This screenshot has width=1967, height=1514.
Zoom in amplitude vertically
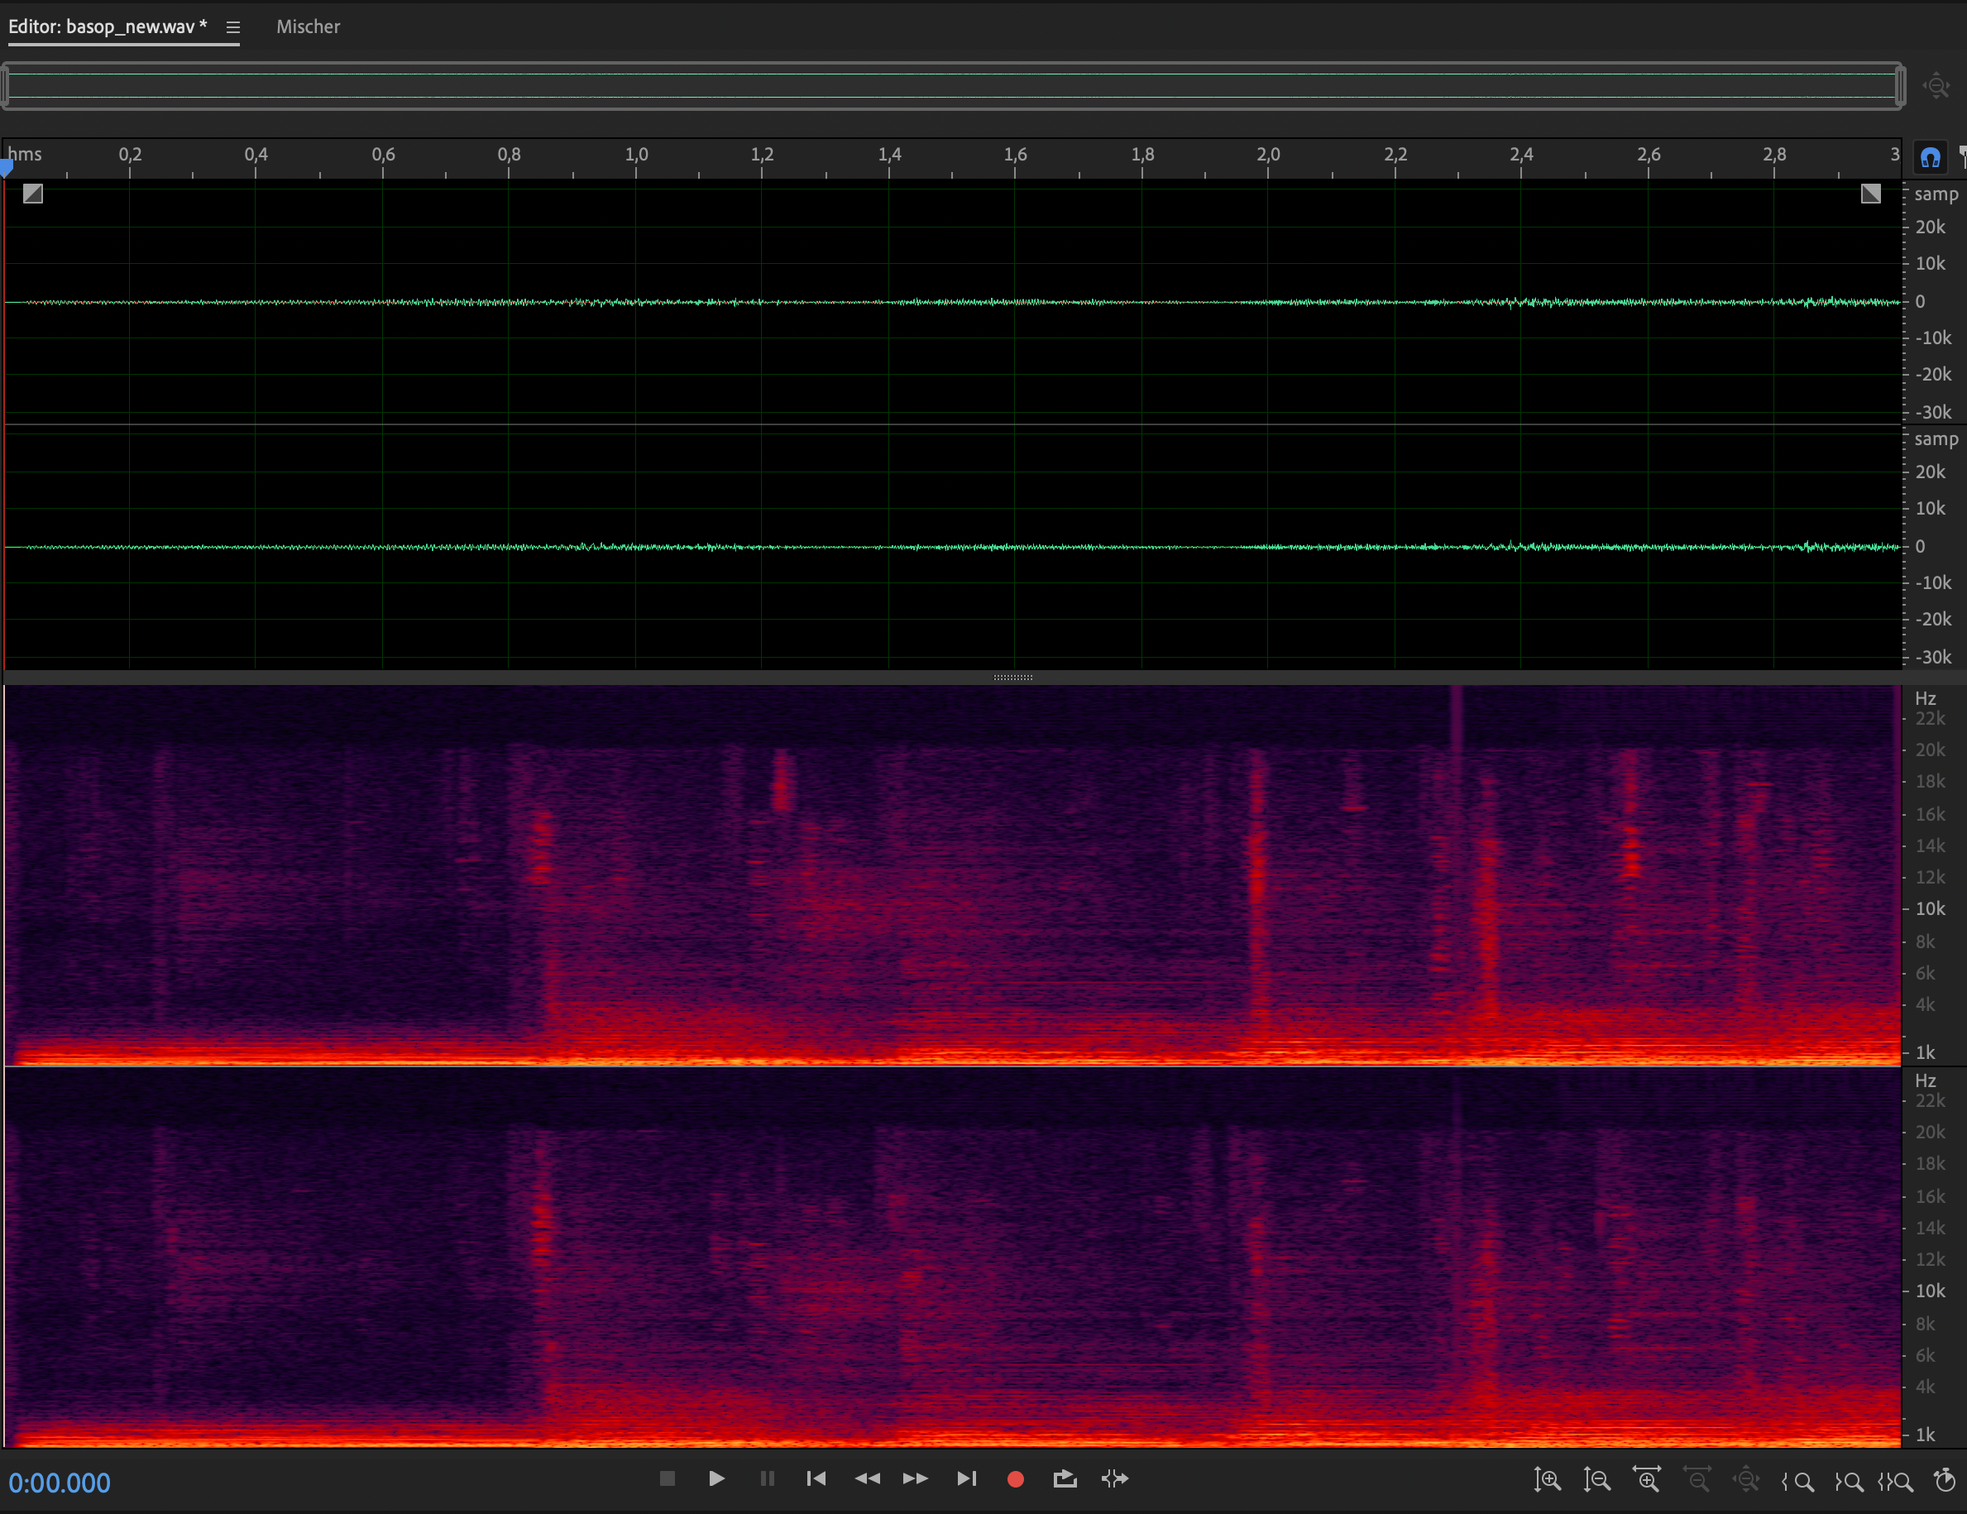click(x=1547, y=1480)
